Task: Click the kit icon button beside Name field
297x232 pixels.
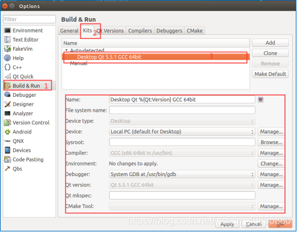Action: pyautogui.click(x=260, y=100)
